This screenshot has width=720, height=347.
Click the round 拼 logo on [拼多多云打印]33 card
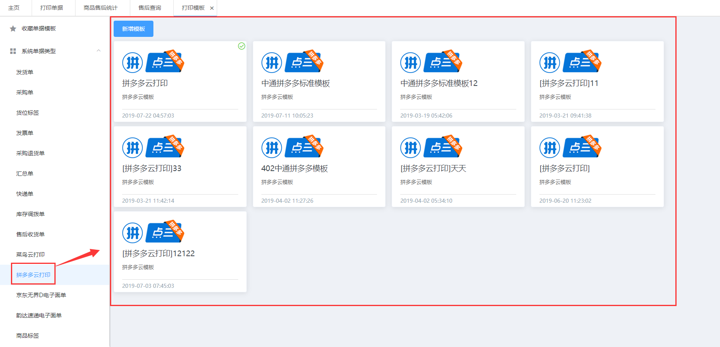coord(133,148)
